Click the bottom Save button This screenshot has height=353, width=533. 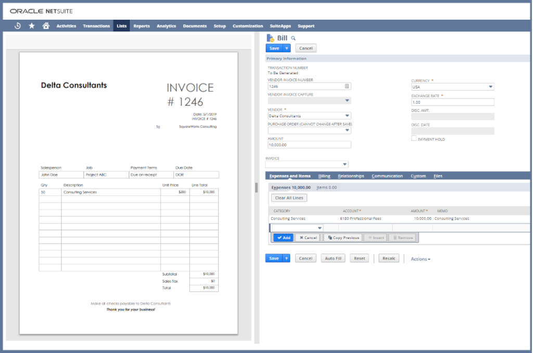point(274,258)
